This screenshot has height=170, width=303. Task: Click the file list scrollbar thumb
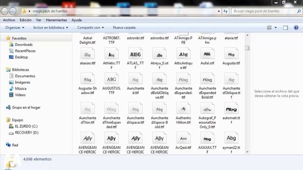pos(247,48)
